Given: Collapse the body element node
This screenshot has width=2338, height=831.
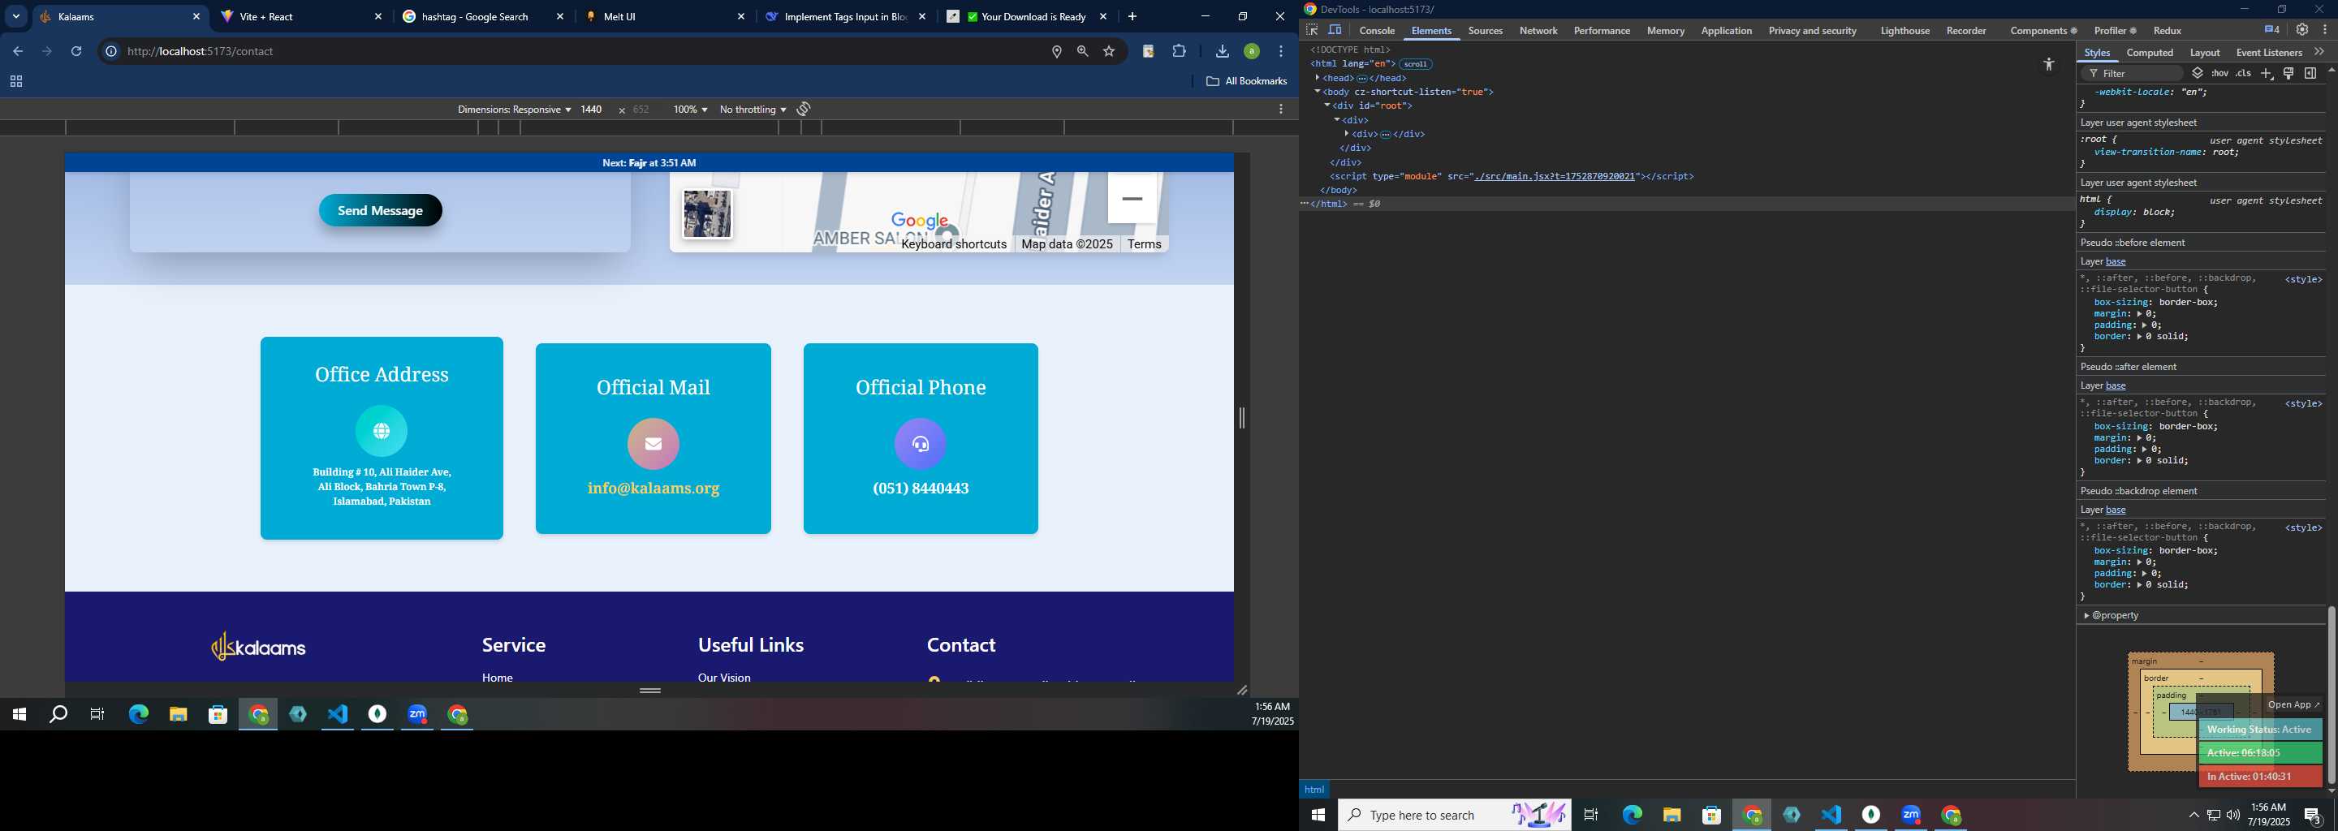Looking at the screenshot, I should [x=1317, y=92].
